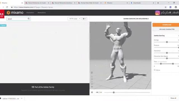Click the 'Samba Dancing' parameter heading
Image resolution: width=179 pixels, height=101 pixels.
(x=159, y=36)
